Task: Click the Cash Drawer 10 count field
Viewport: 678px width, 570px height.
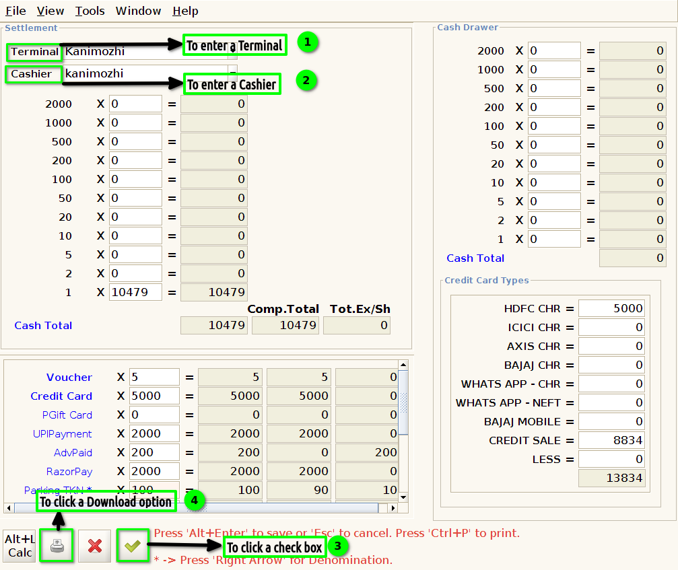Action: point(555,182)
